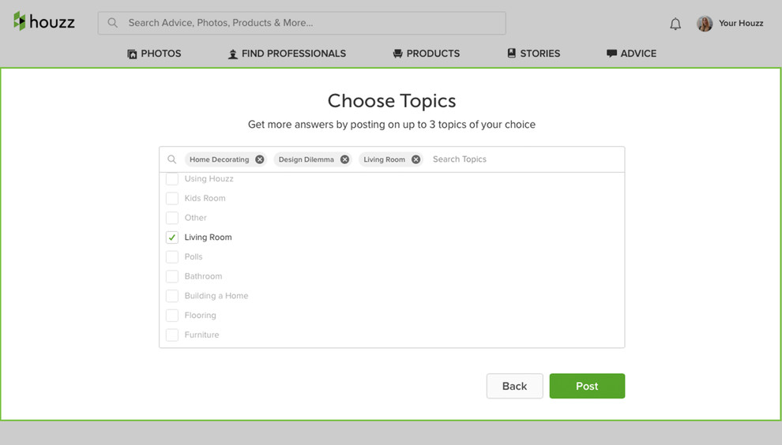
Task: Remove the Design Dilemma topic tag
Action: click(344, 159)
